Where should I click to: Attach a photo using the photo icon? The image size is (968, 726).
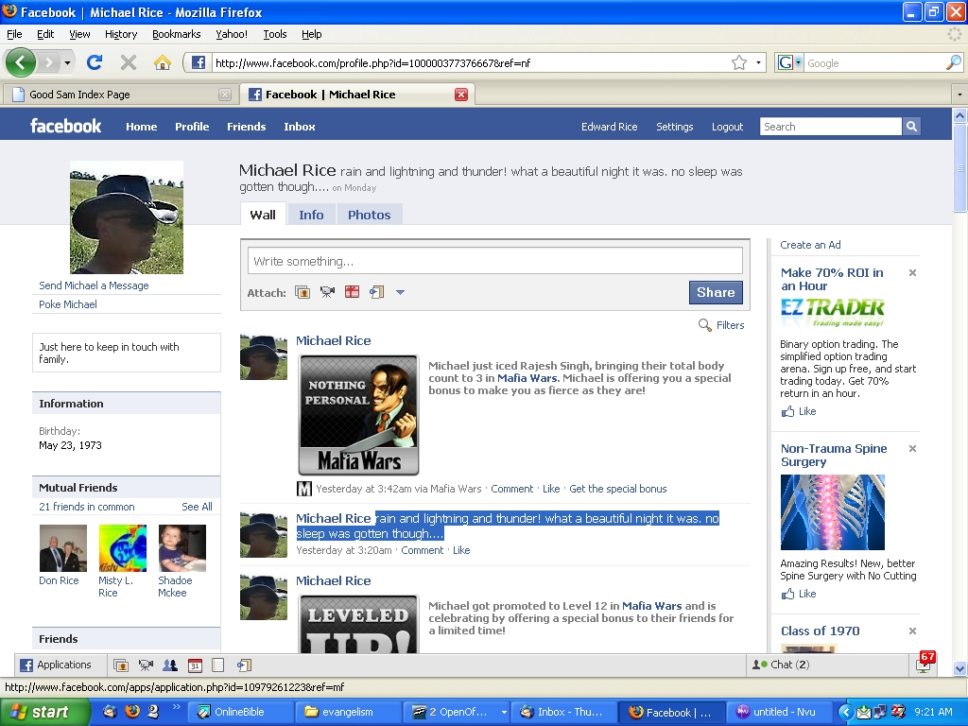[302, 292]
